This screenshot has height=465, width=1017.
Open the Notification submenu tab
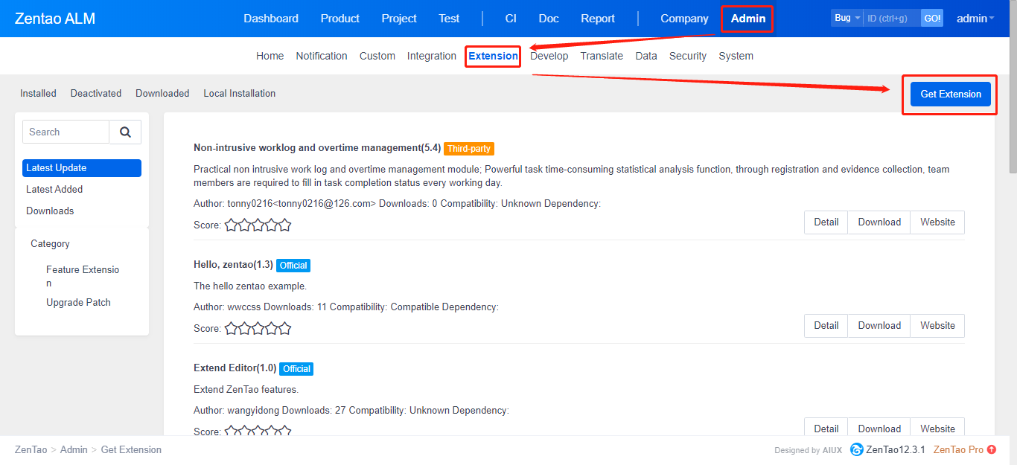pos(322,56)
